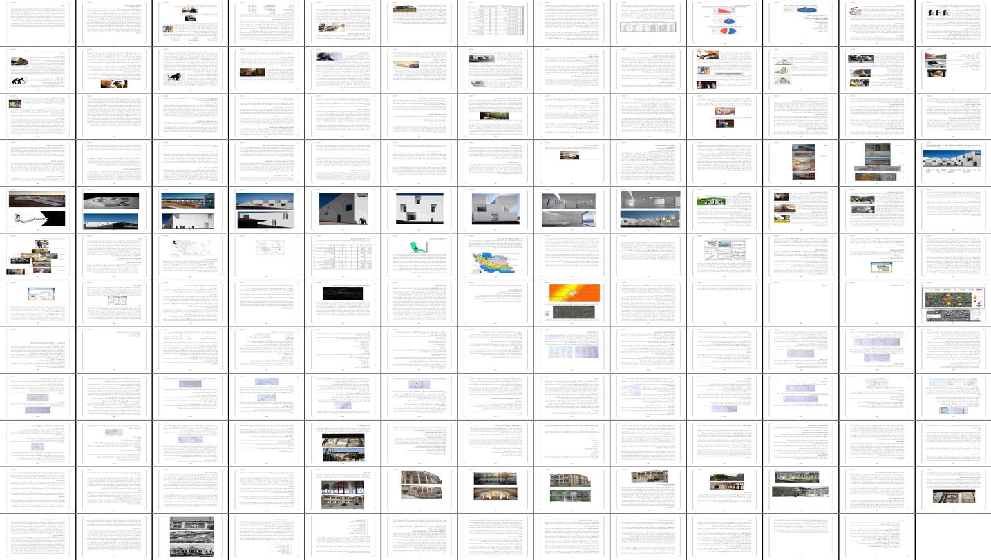Screen dimensions: 991x560
Task: Select the page with three stacked black-and-white photos
Action: (x=190, y=536)
